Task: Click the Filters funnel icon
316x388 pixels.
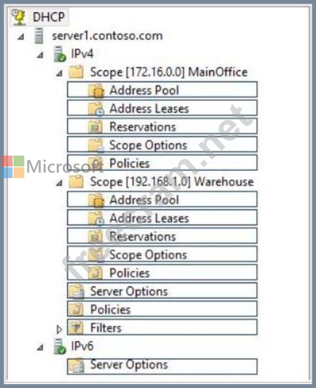Action: point(76,328)
